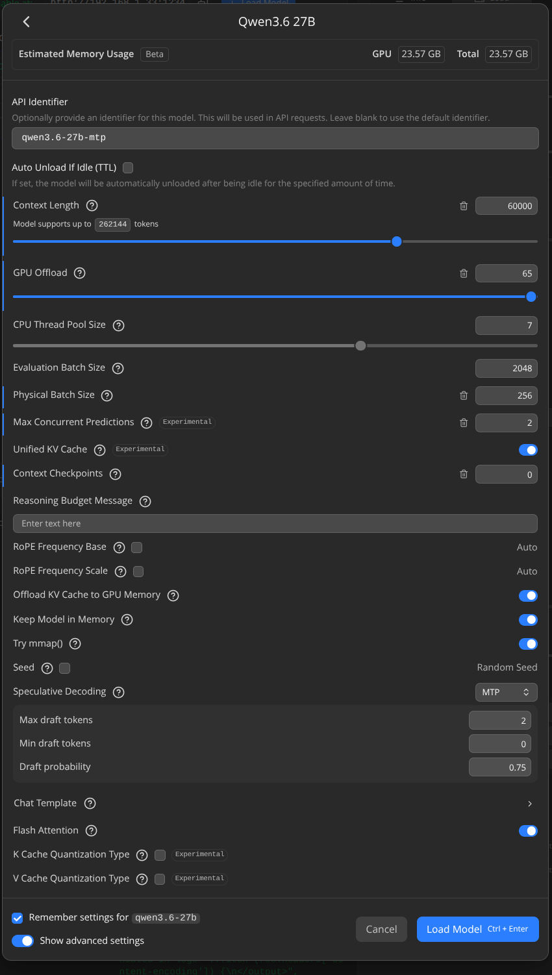Click the Draft probability field 0.75

[x=499, y=767]
